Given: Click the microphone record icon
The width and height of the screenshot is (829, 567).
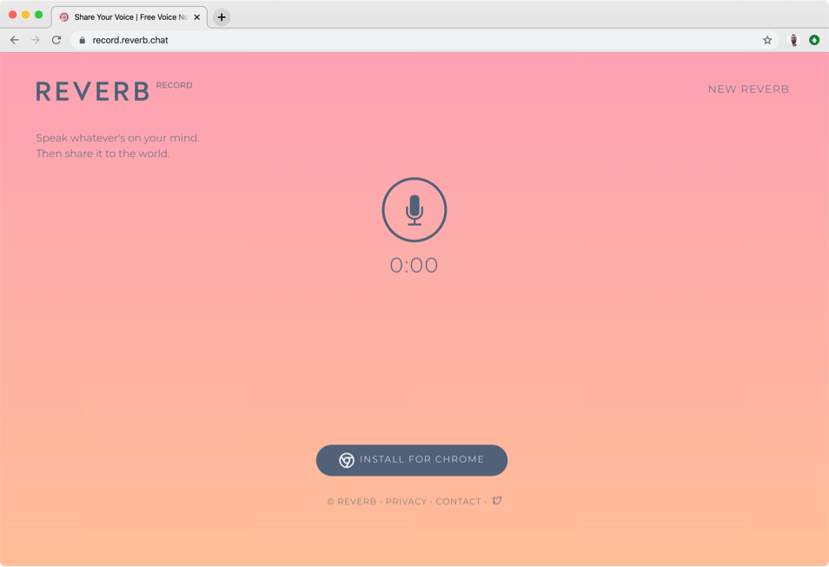Looking at the screenshot, I should [x=414, y=209].
